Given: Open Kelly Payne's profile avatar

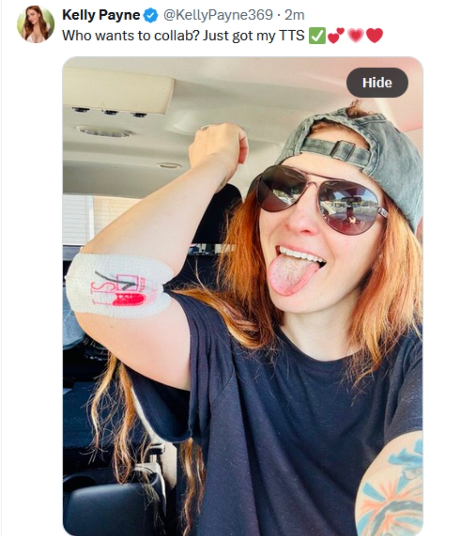Looking at the screenshot, I should tap(36, 25).
